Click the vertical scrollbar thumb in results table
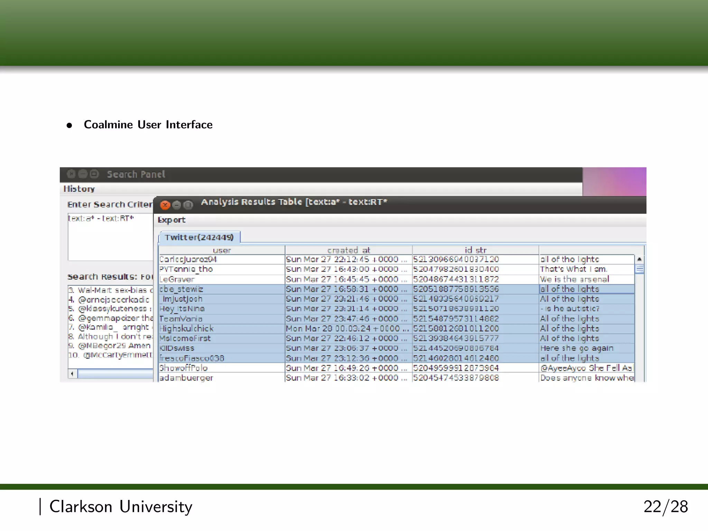Image resolution: width=708 pixels, height=531 pixels. 640,269
